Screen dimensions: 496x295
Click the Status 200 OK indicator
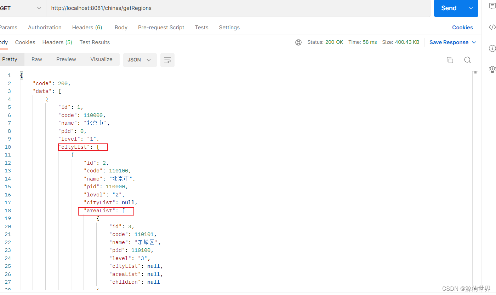click(325, 42)
